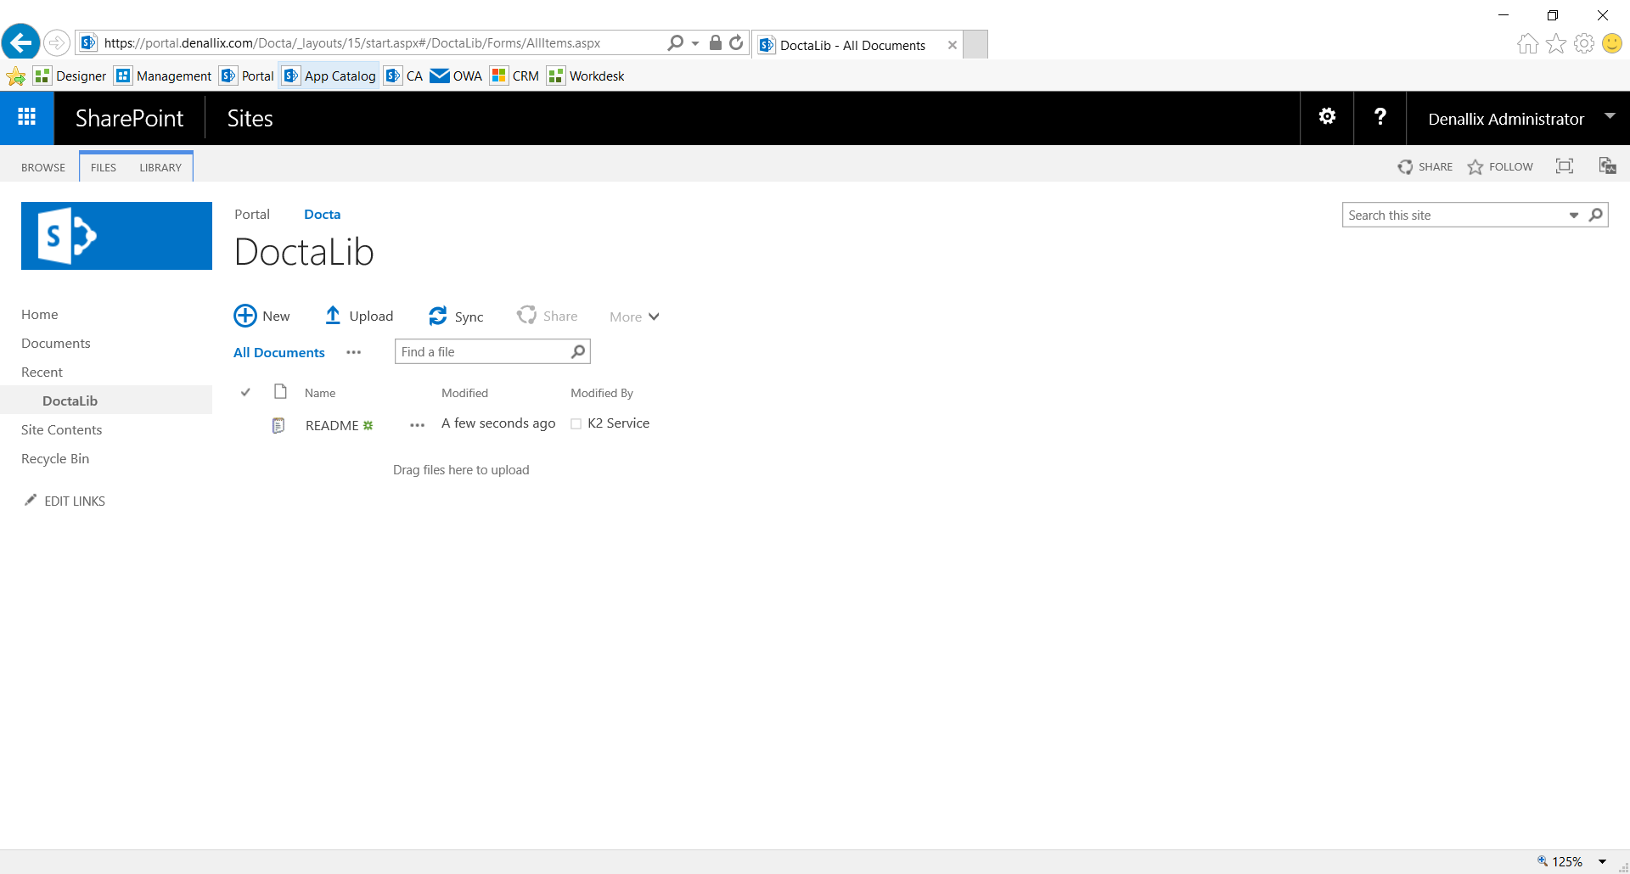The image size is (1630, 874).
Task: Open the SharePoint app launcher
Action: click(27, 117)
